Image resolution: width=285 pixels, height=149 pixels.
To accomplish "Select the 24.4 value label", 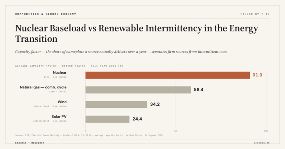I will 137,119.
